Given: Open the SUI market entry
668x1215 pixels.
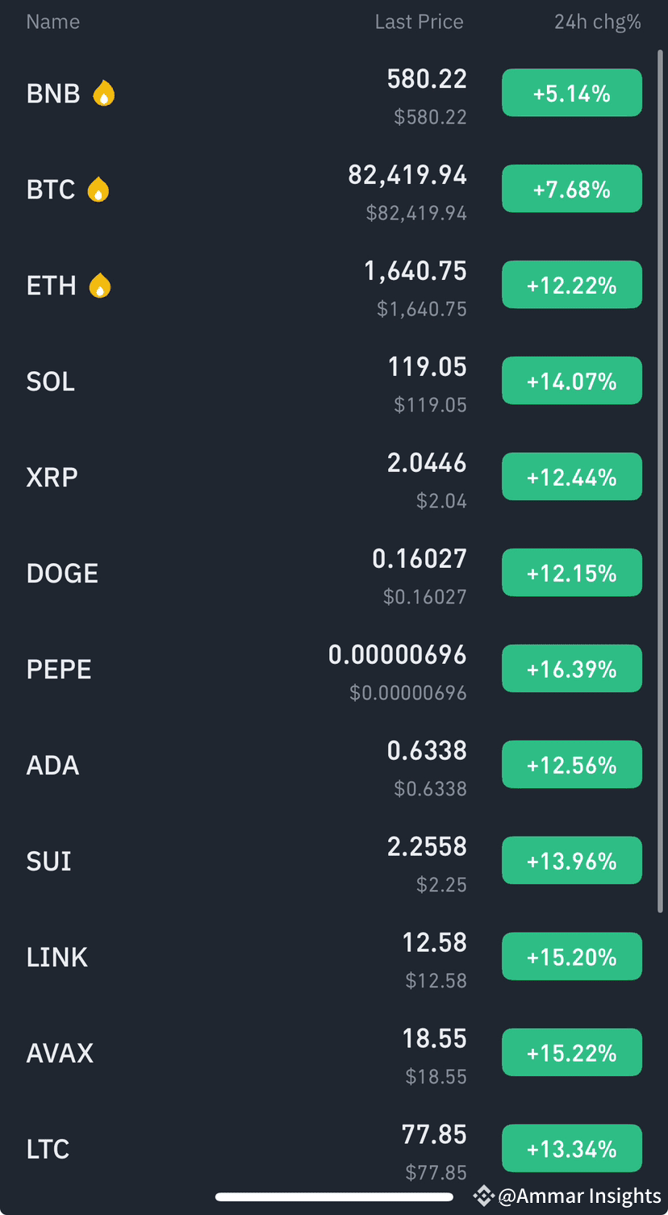Looking at the screenshot, I should [334, 862].
